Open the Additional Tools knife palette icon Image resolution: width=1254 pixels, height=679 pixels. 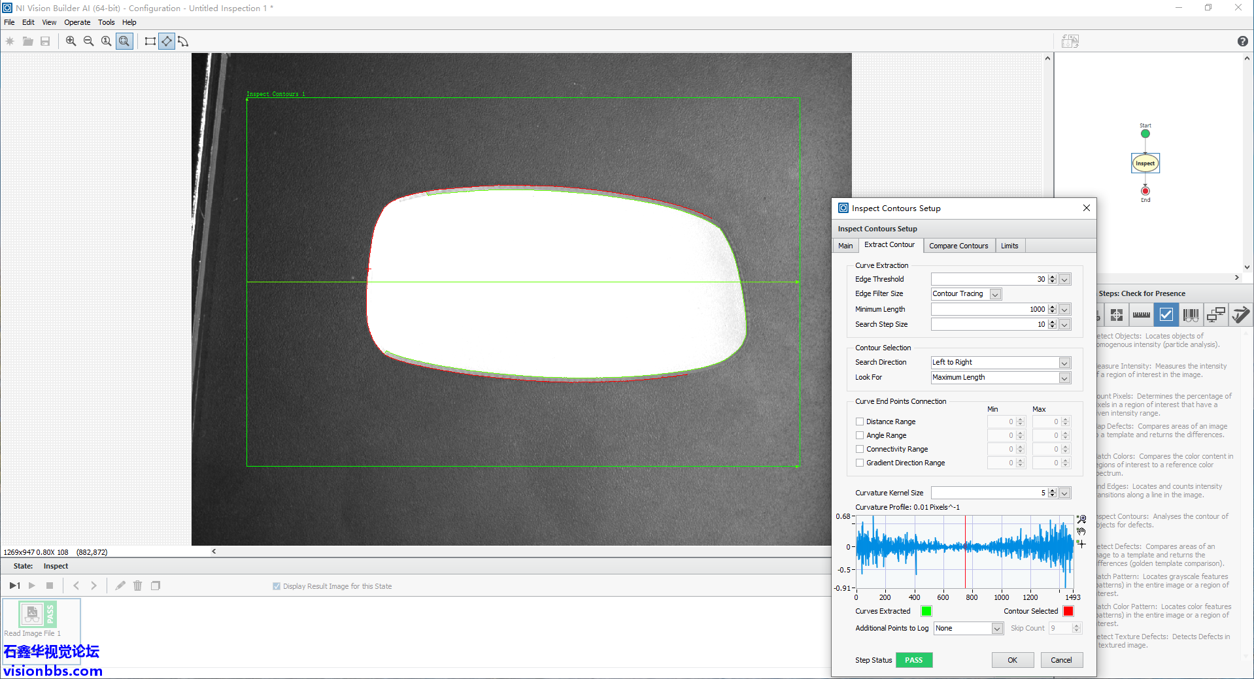pos(1240,315)
